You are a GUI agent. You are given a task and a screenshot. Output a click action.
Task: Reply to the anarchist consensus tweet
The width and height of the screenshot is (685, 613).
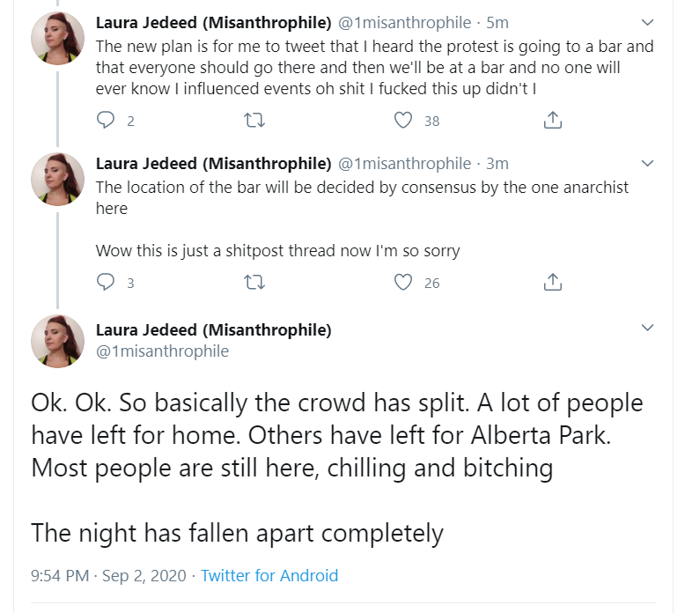point(106,282)
